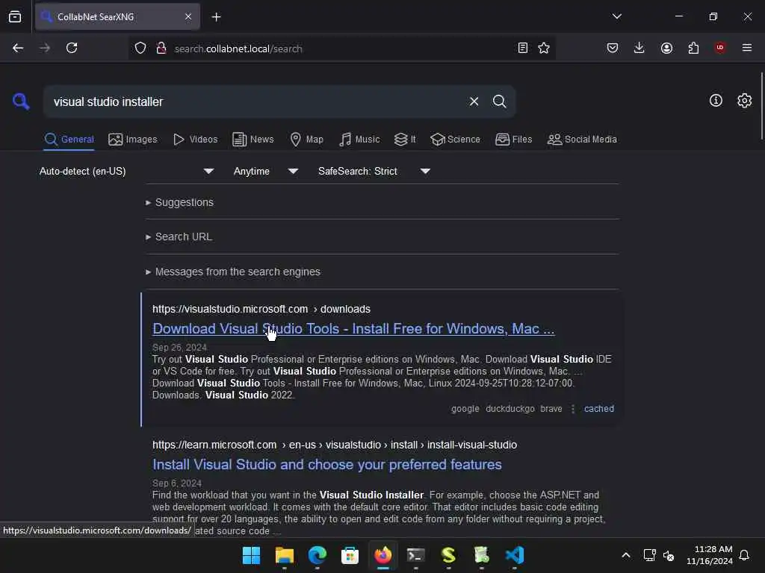Launch Microsoft Edge from the taskbar
Screen dimensions: 765x573
[317, 555]
